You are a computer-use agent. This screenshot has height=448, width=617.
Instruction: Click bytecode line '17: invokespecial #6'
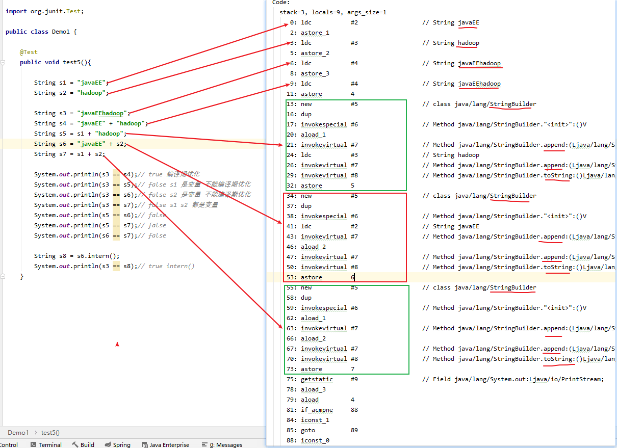tap(322, 124)
